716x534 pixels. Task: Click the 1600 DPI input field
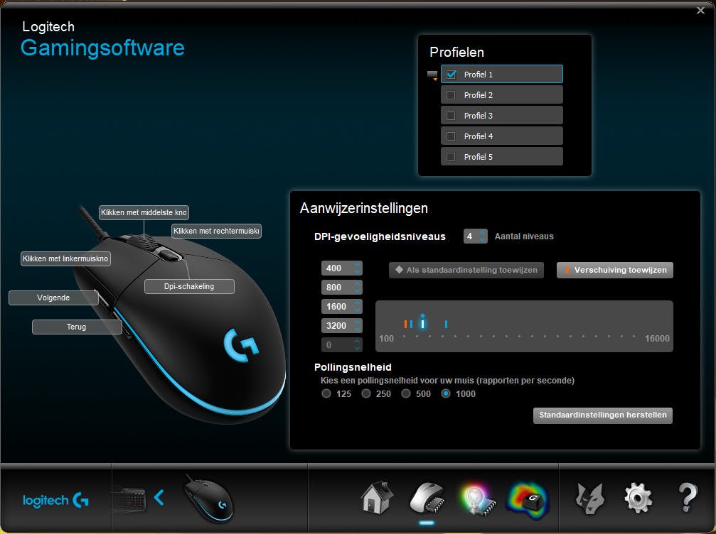pyautogui.click(x=336, y=306)
